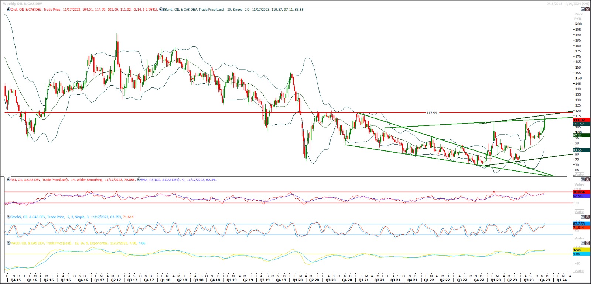Close the RSI indicator panel
591x284 pixels.
pos(587,180)
